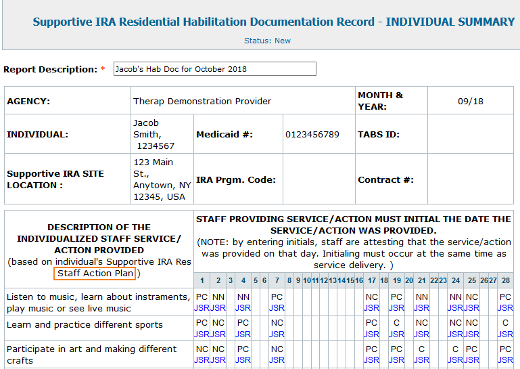Viewport: 520px width, 369px height.
Task: Click JSR link for music on day 2
Action: pyautogui.click(x=218, y=308)
